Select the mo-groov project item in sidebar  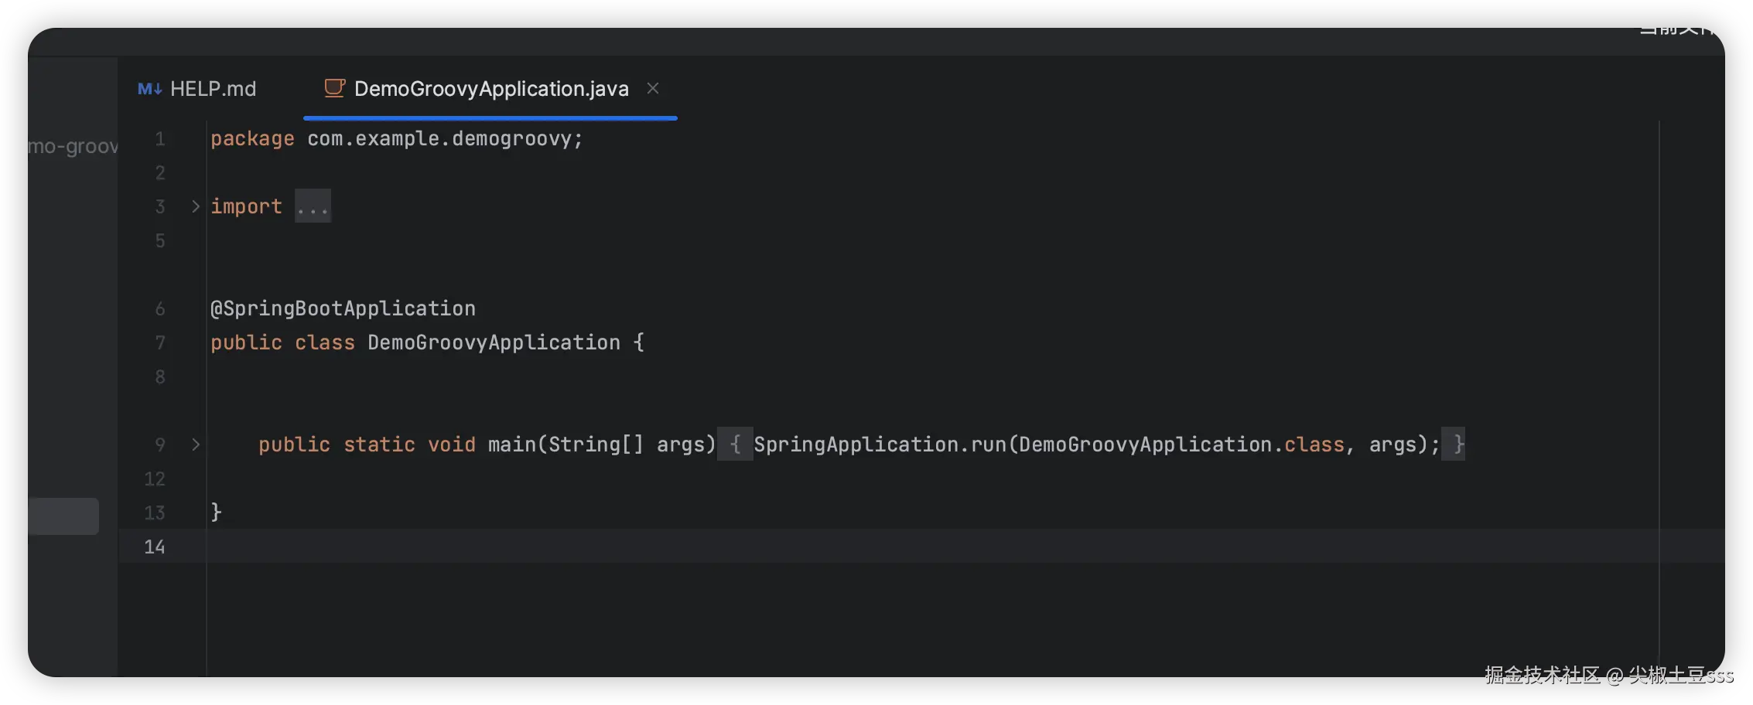pos(73,146)
